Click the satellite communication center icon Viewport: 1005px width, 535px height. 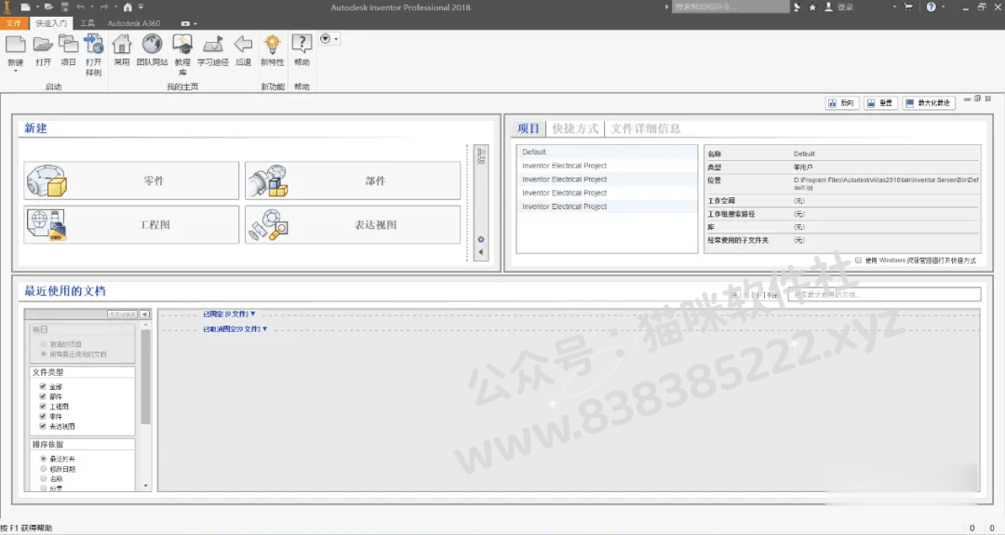click(x=797, y=7)
